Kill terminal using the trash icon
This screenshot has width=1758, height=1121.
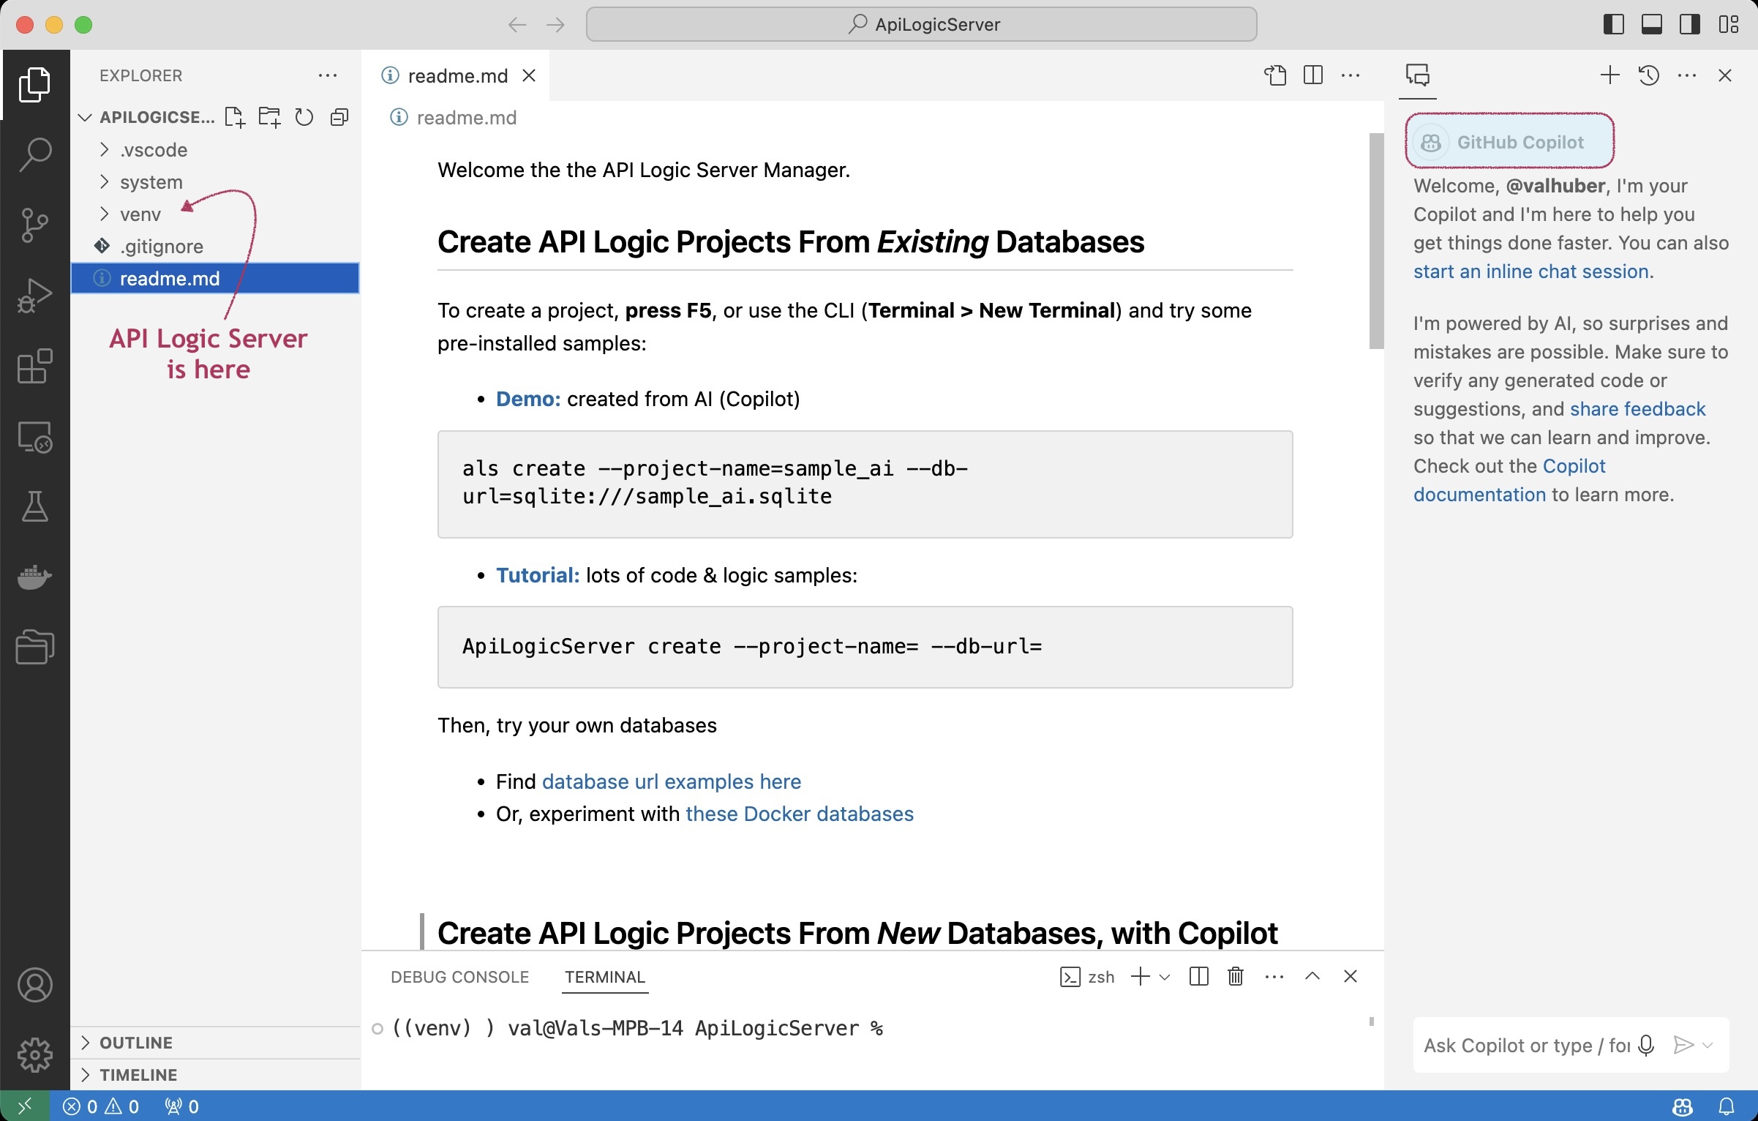click(x=1236, y=976)
